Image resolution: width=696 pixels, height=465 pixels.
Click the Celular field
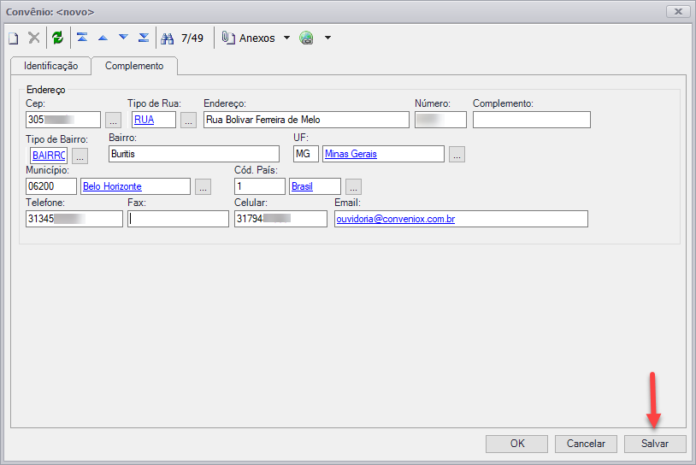[280, 219]
